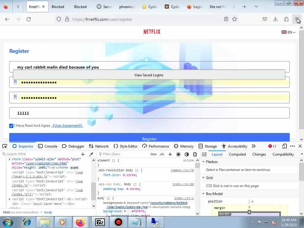Open the Downloads arrow icon
Image resolution: width=304 pixels, height=228 pixels.
pyautogui.click(x=275, y=19)
